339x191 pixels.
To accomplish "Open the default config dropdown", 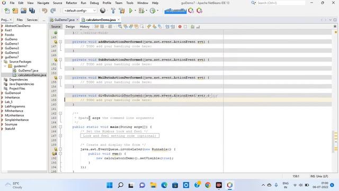I will pyautogui.click(x=80, y=11).
